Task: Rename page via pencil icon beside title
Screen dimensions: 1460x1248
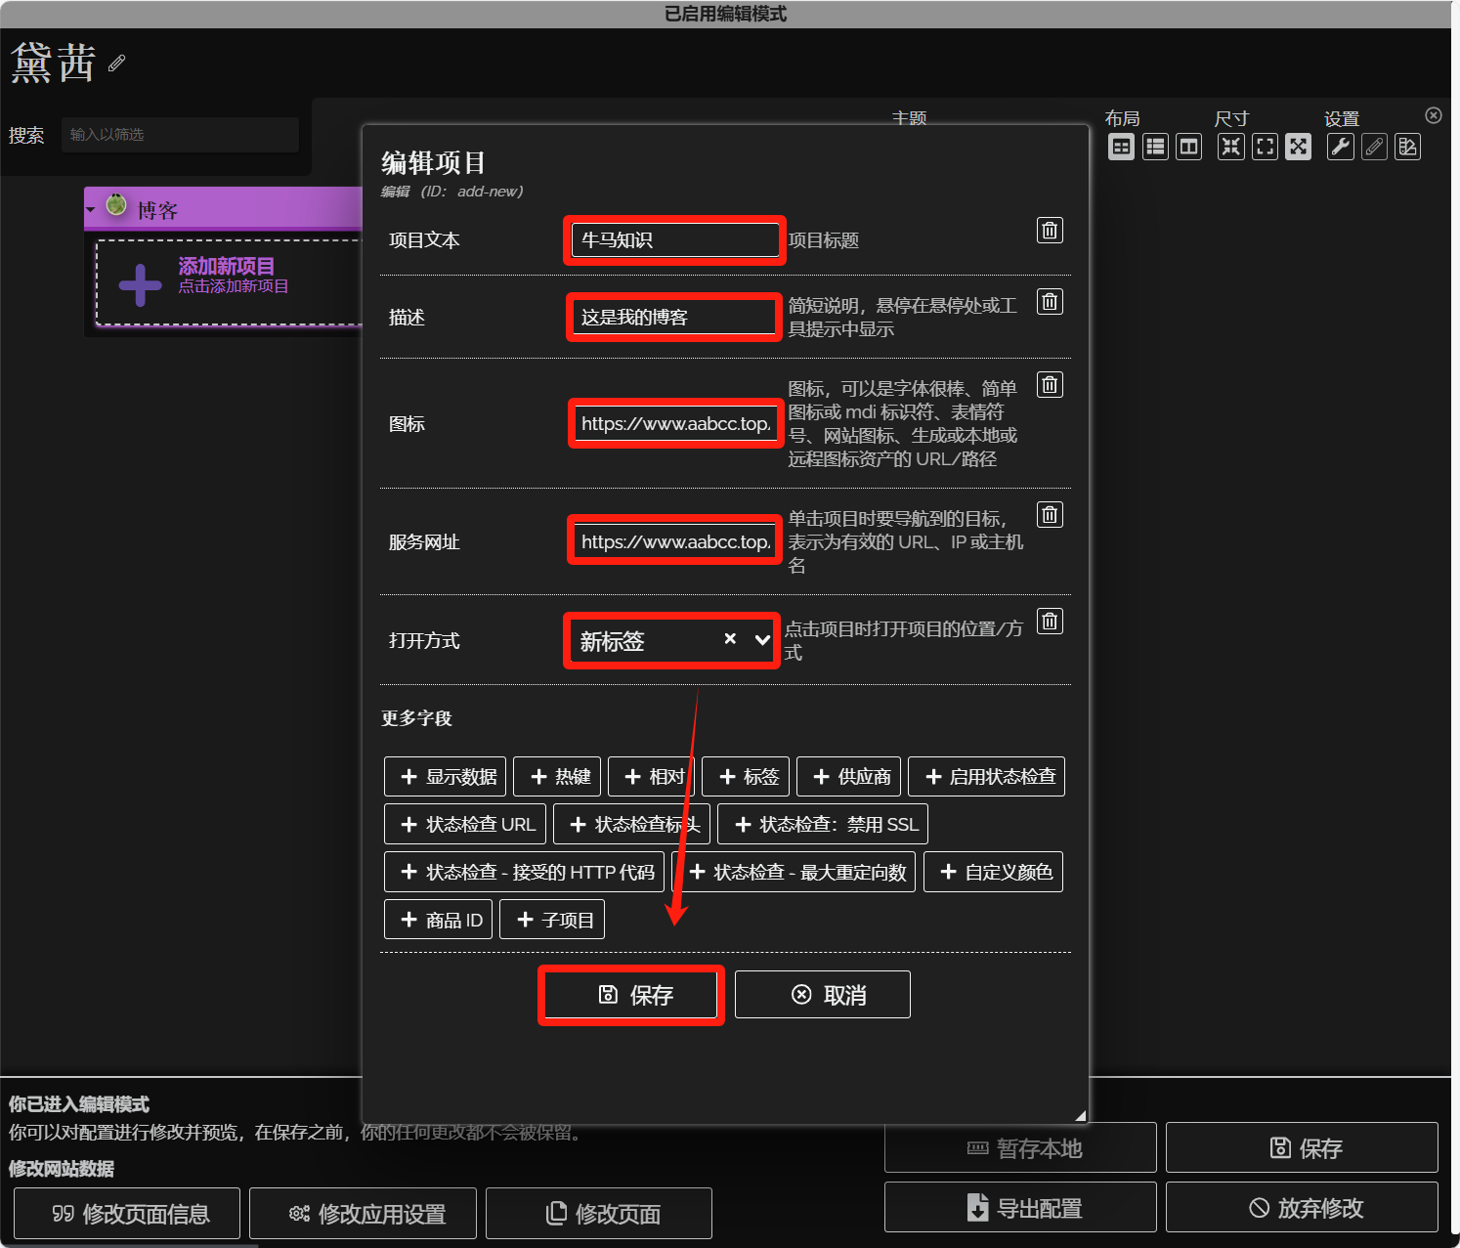Action: [117, 64]
